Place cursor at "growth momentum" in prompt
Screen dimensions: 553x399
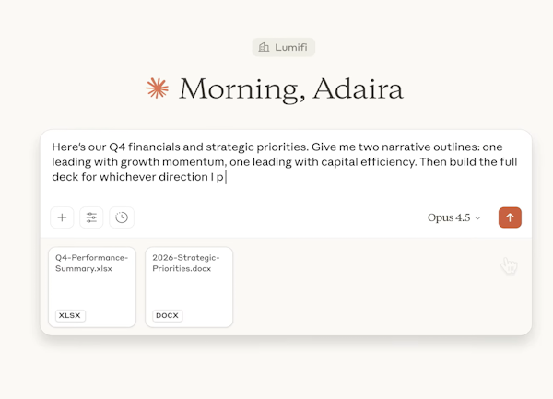(170, 162)
